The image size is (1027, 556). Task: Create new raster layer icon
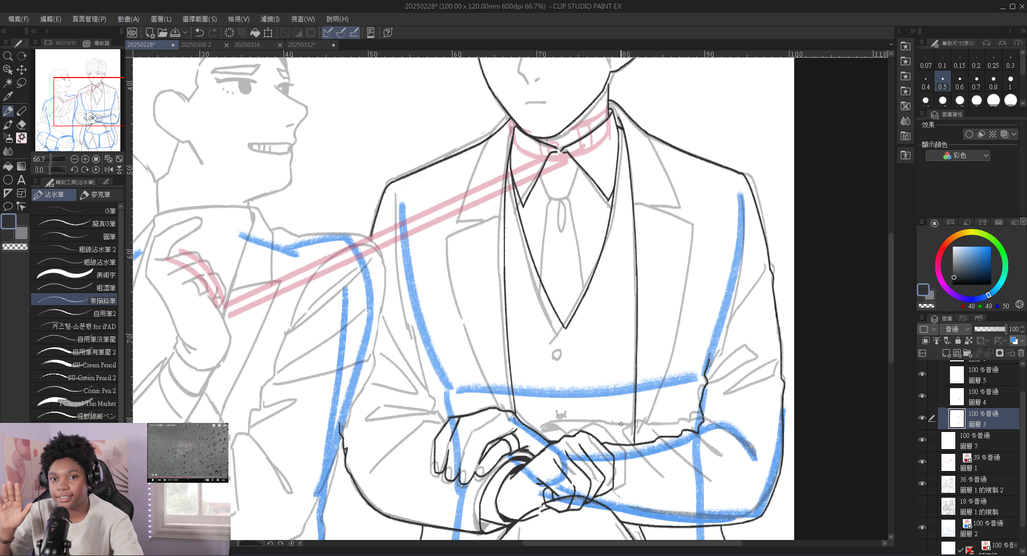946,353
